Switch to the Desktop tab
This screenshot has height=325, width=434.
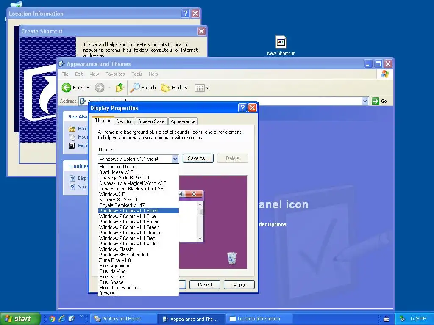point(125,121)
